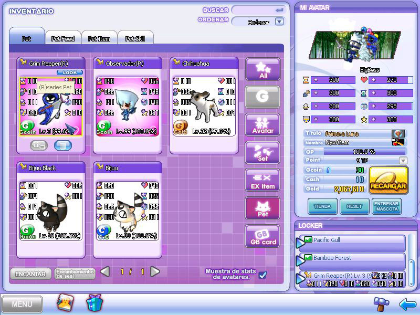
Task: Expand the Point TP dropdown
Action: tap(403, 161)
